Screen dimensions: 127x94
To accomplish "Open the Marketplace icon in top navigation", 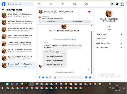I will tap(75, 4).
